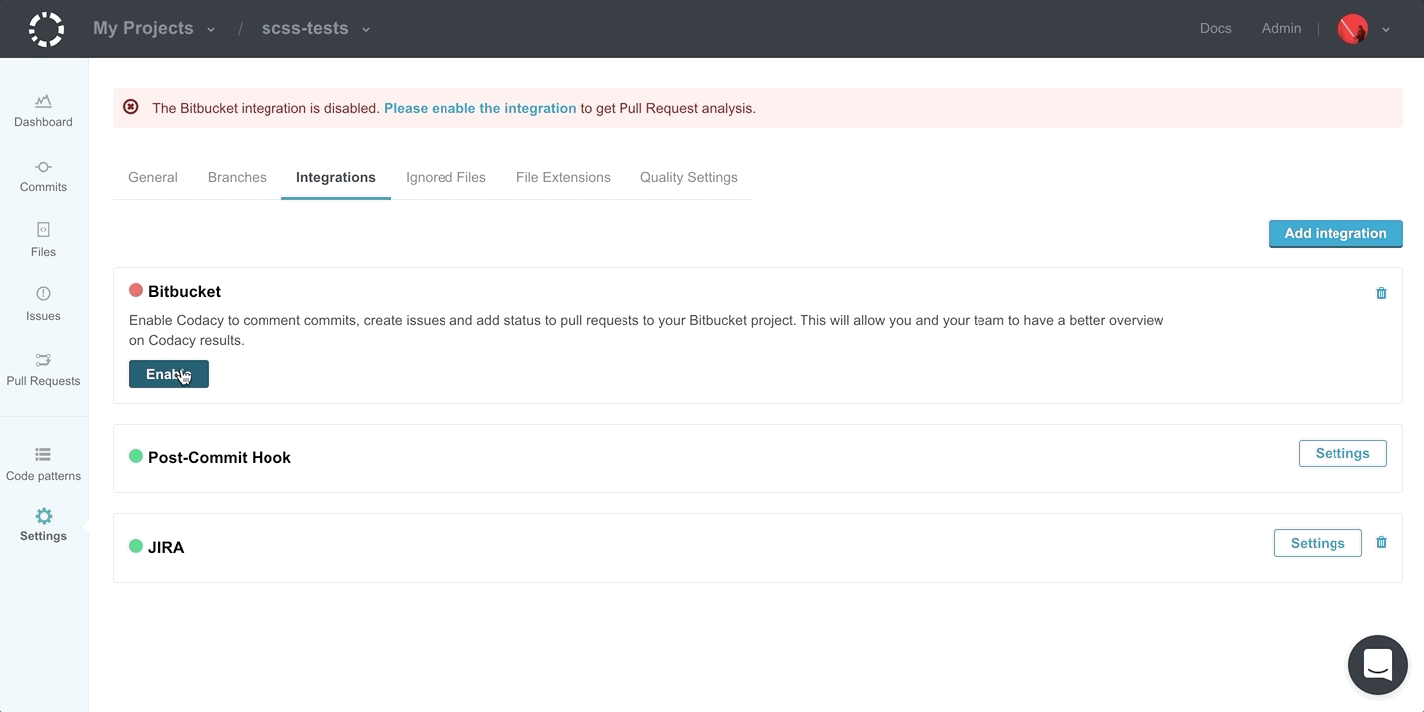The height and width of the screenshot is (712, 1424).
Task: Open Post-Commit Hook Settings
Action: 1341,453
